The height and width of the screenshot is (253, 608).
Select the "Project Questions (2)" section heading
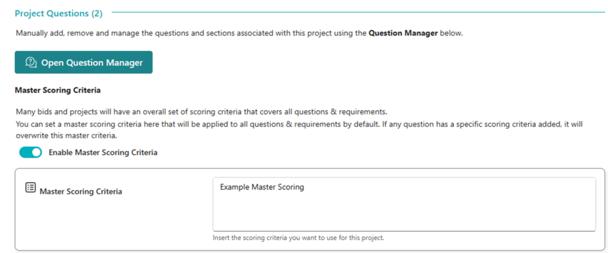click(58, 14)
